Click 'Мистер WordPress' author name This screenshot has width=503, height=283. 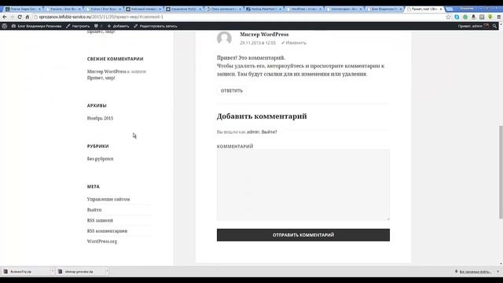point(264,35)
